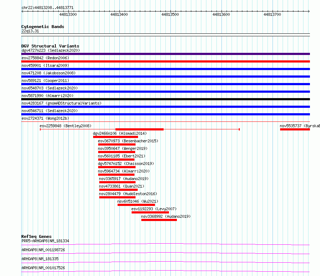Click the DGV Structural Variants track heading
This screenshot has width=320, height=276.
[x=50, y=46]
